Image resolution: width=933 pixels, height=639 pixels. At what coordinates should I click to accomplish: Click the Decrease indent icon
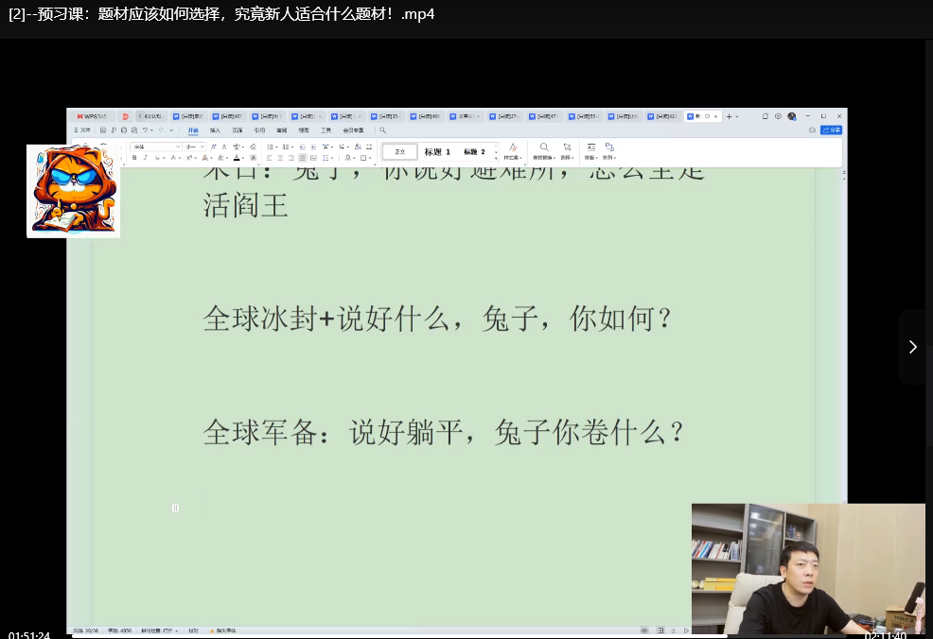tap(302, 147)
